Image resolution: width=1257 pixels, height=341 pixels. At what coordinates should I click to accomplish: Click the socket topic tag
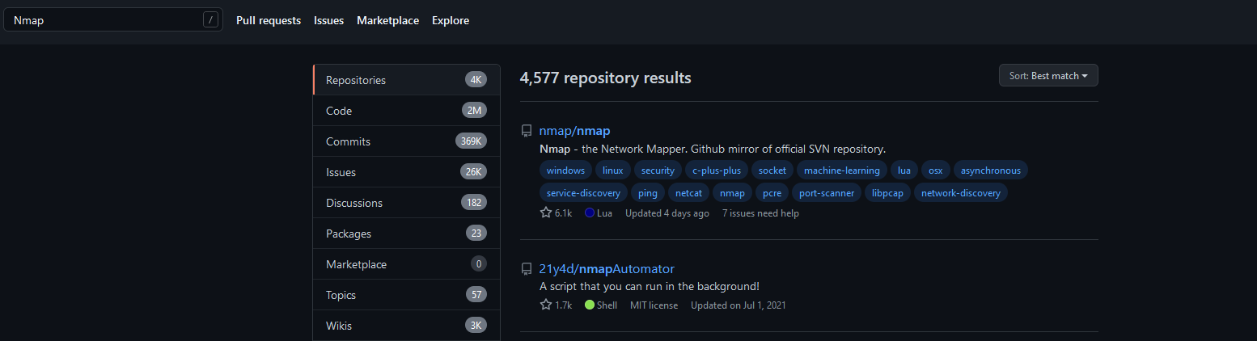click(772, 170)
